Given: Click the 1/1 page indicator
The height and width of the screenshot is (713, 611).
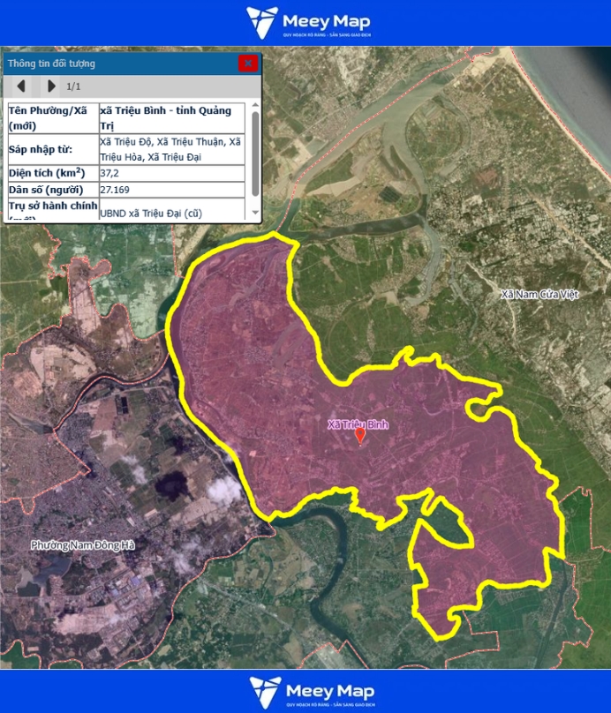Looking at the screenshot, I should [73, 86].
